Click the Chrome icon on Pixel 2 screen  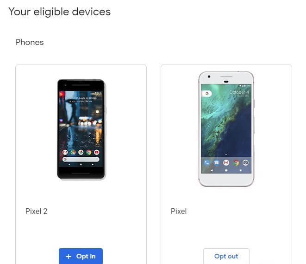pos(89,152)
